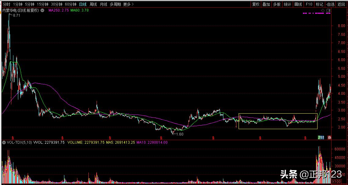Activate the 画线 drawing tools
This screenshot has width=348, height=185.
[298, 4]
